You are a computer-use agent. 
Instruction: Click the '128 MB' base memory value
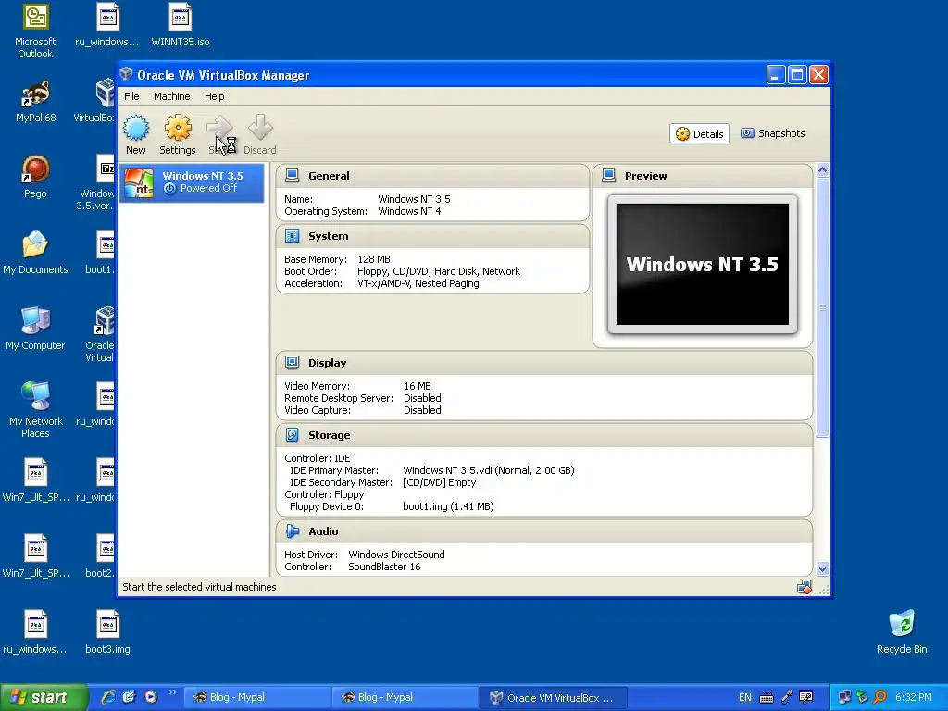click(x=374, y=259)
